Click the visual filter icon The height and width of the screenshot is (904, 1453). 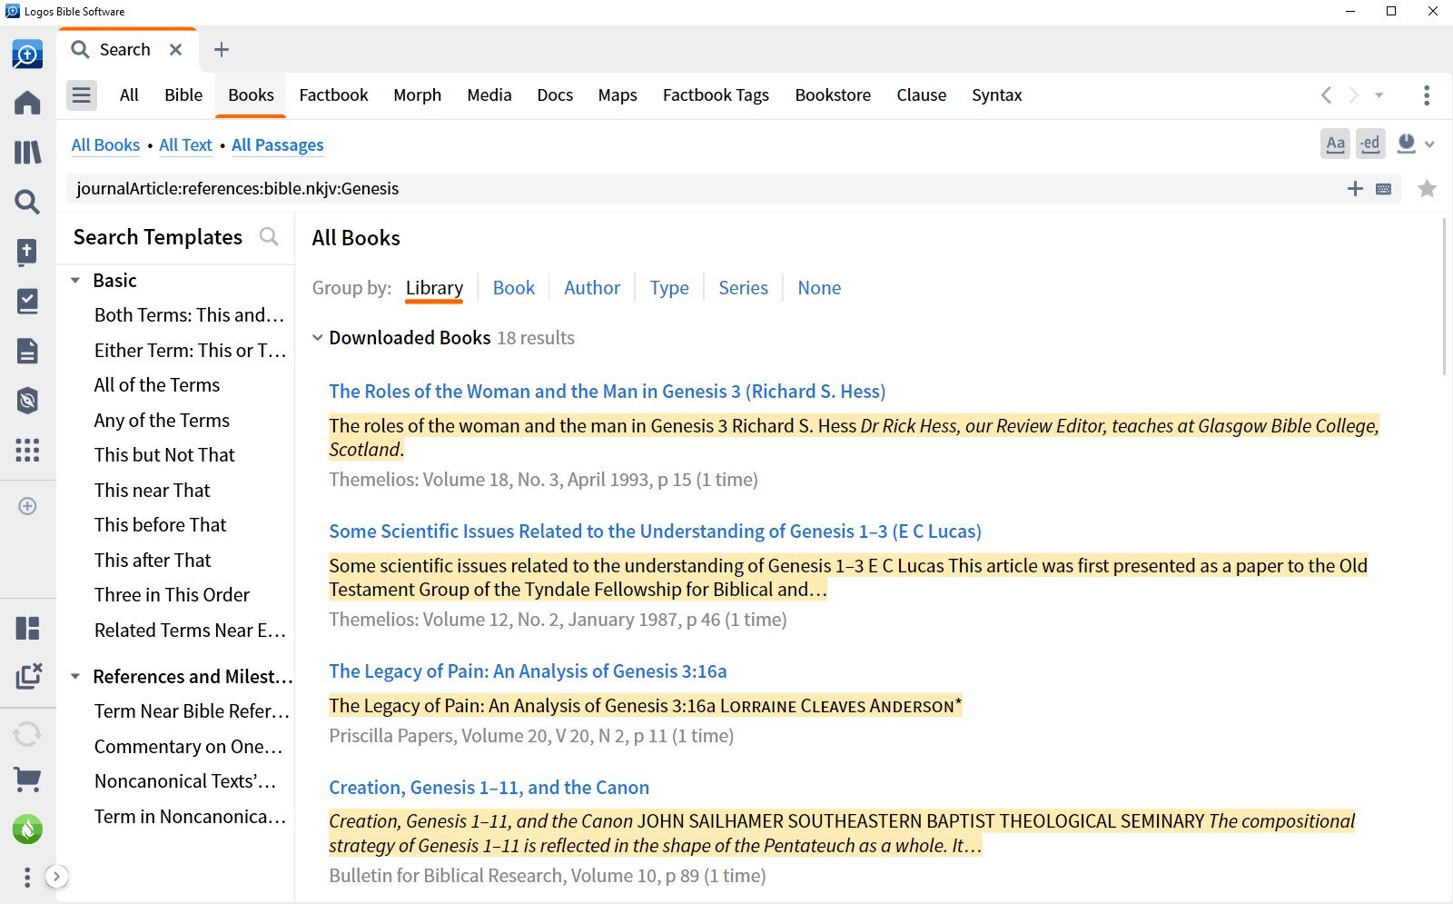[x=1407, y=144]
